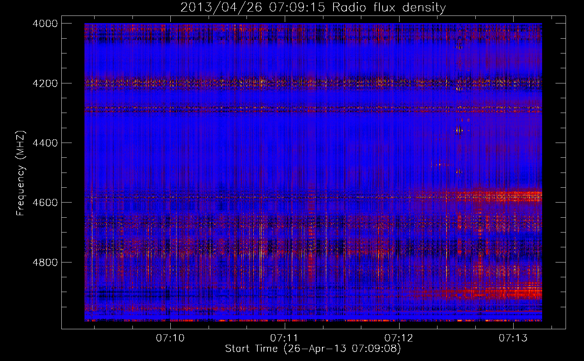Click the 4200 frequency tick label
The width and height of the screenshot is (584, 361).
tap(45, 83)
